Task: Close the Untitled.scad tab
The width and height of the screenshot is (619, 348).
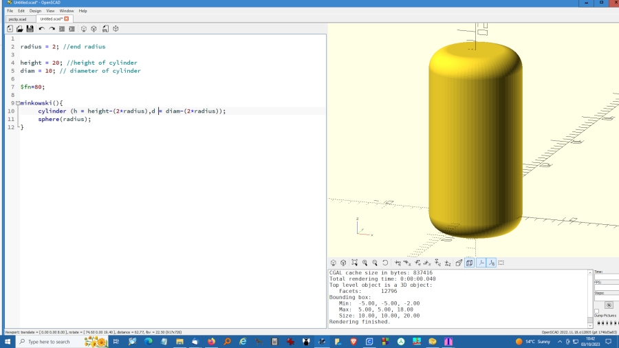Action: click(67, 19)
